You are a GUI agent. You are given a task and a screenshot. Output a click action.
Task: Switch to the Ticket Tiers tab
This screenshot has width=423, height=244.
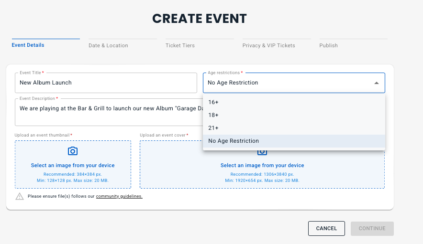[x=180, y=45]
